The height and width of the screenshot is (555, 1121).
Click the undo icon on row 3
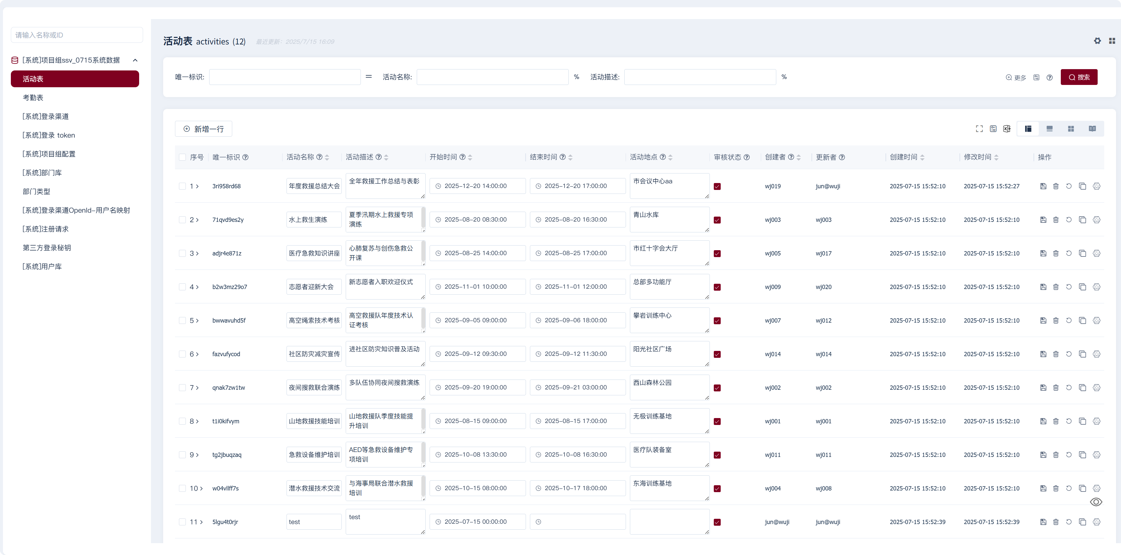[1069, 253]
